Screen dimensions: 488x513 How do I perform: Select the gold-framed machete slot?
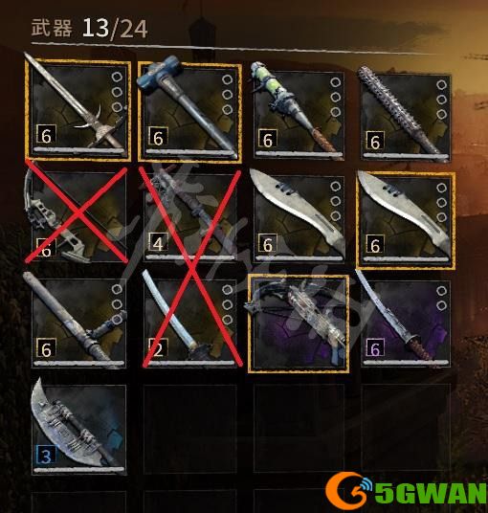click(406, 219)
